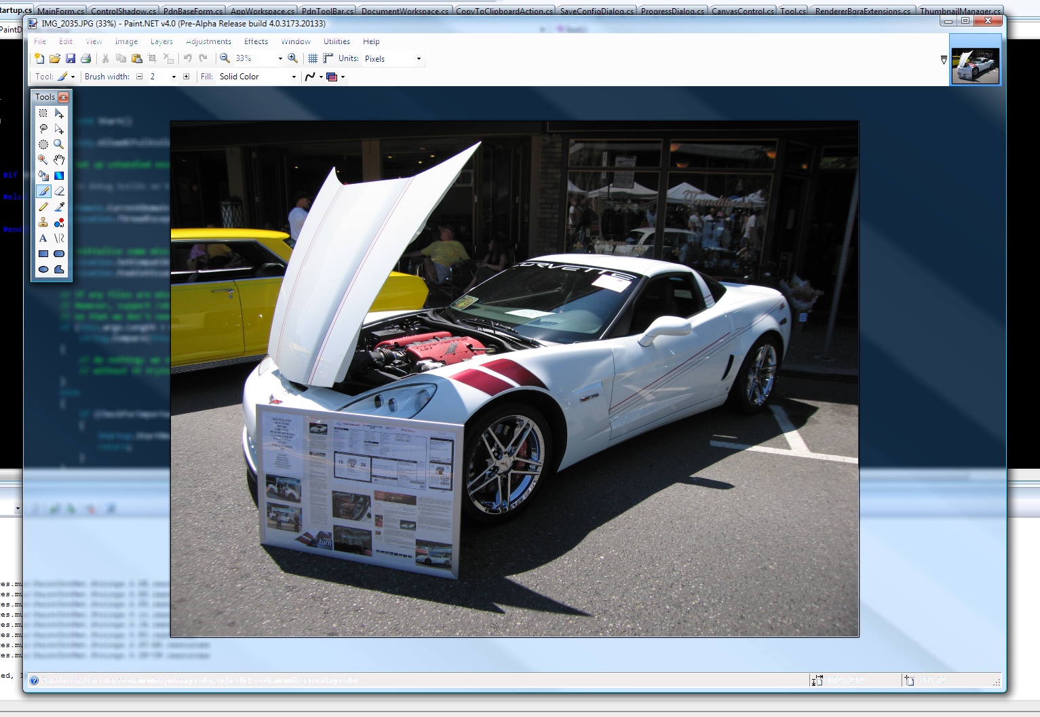This screenshot has width=1040, height=717.
Task: Select the Magic Wand tool
Action: 43,160
